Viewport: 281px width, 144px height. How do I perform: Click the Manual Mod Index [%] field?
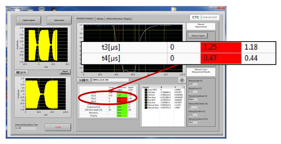tap(193, 107)
